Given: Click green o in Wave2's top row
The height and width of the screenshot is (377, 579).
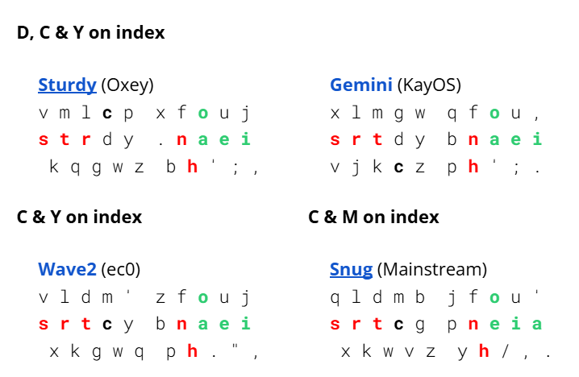Looking at the screenshot, I should point(202,297).
